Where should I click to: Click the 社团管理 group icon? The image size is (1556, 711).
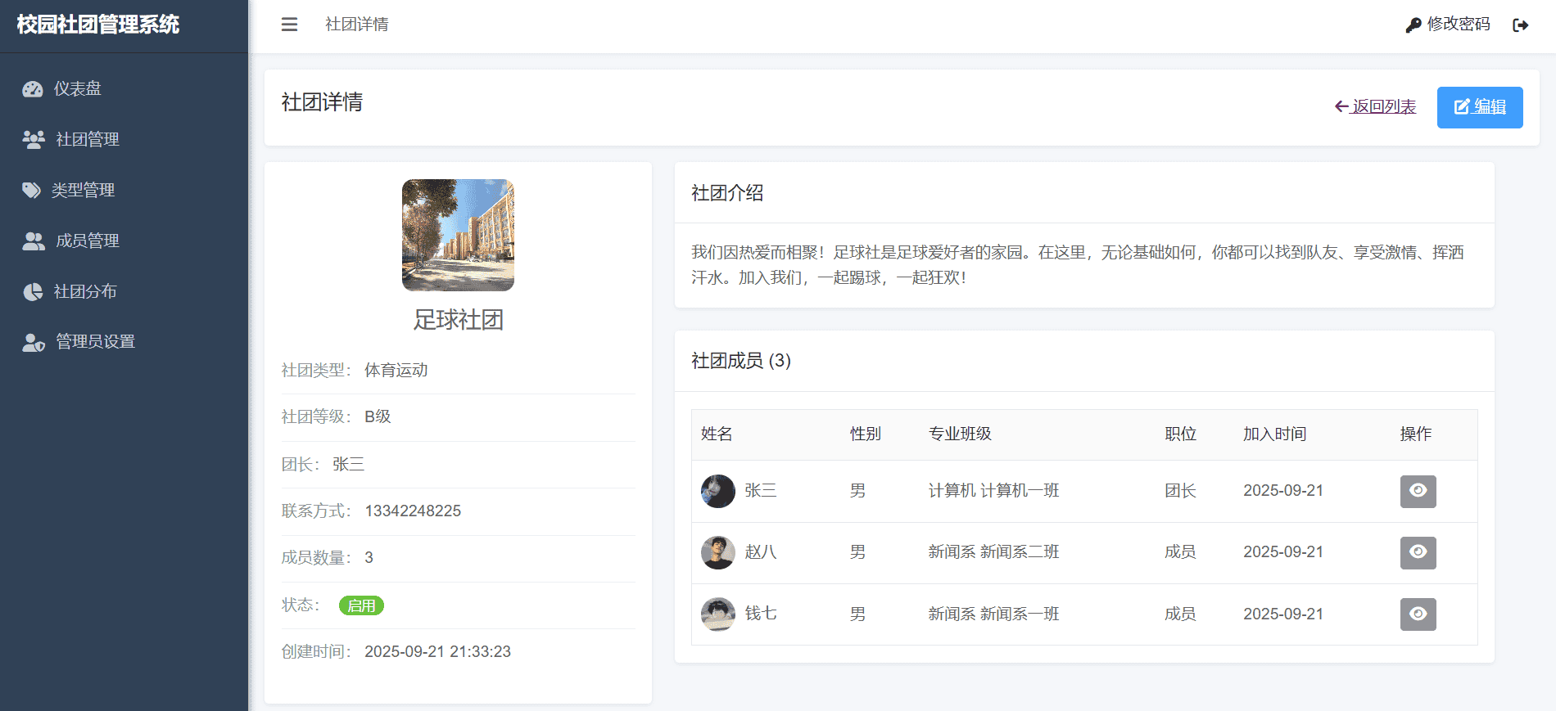[x=34, y=140]
